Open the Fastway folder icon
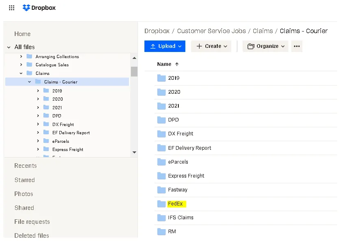 161,190
